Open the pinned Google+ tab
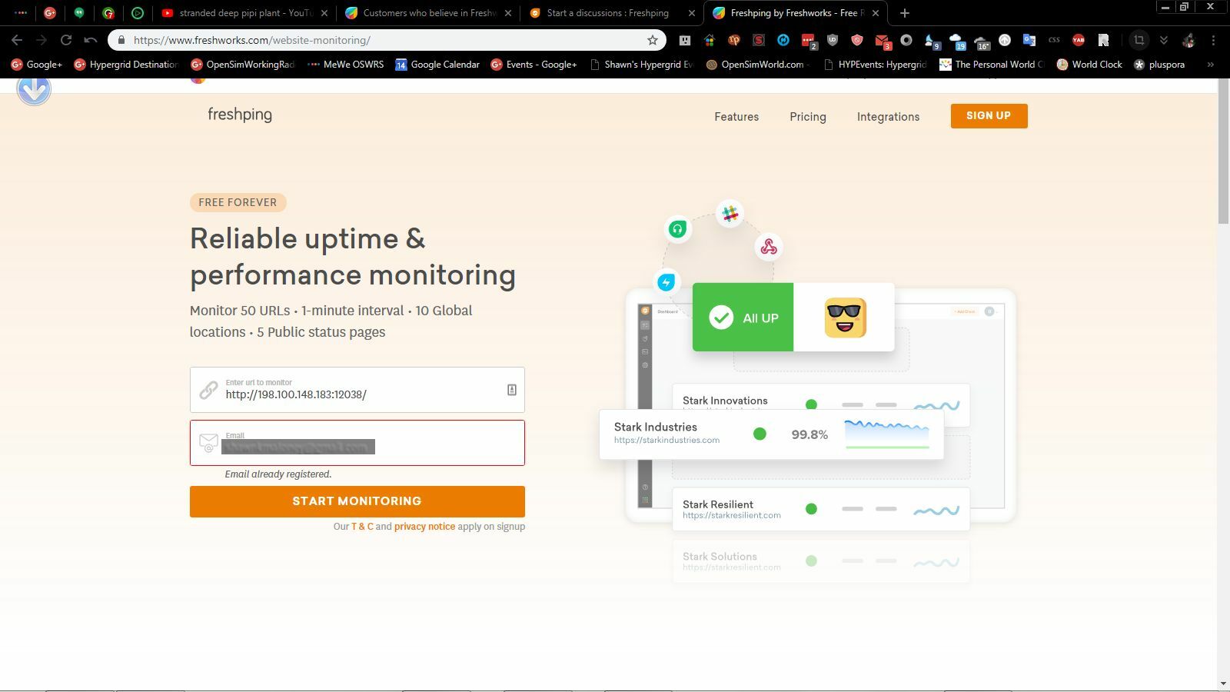Screen dimensions: 1230x692 [50, 13]
